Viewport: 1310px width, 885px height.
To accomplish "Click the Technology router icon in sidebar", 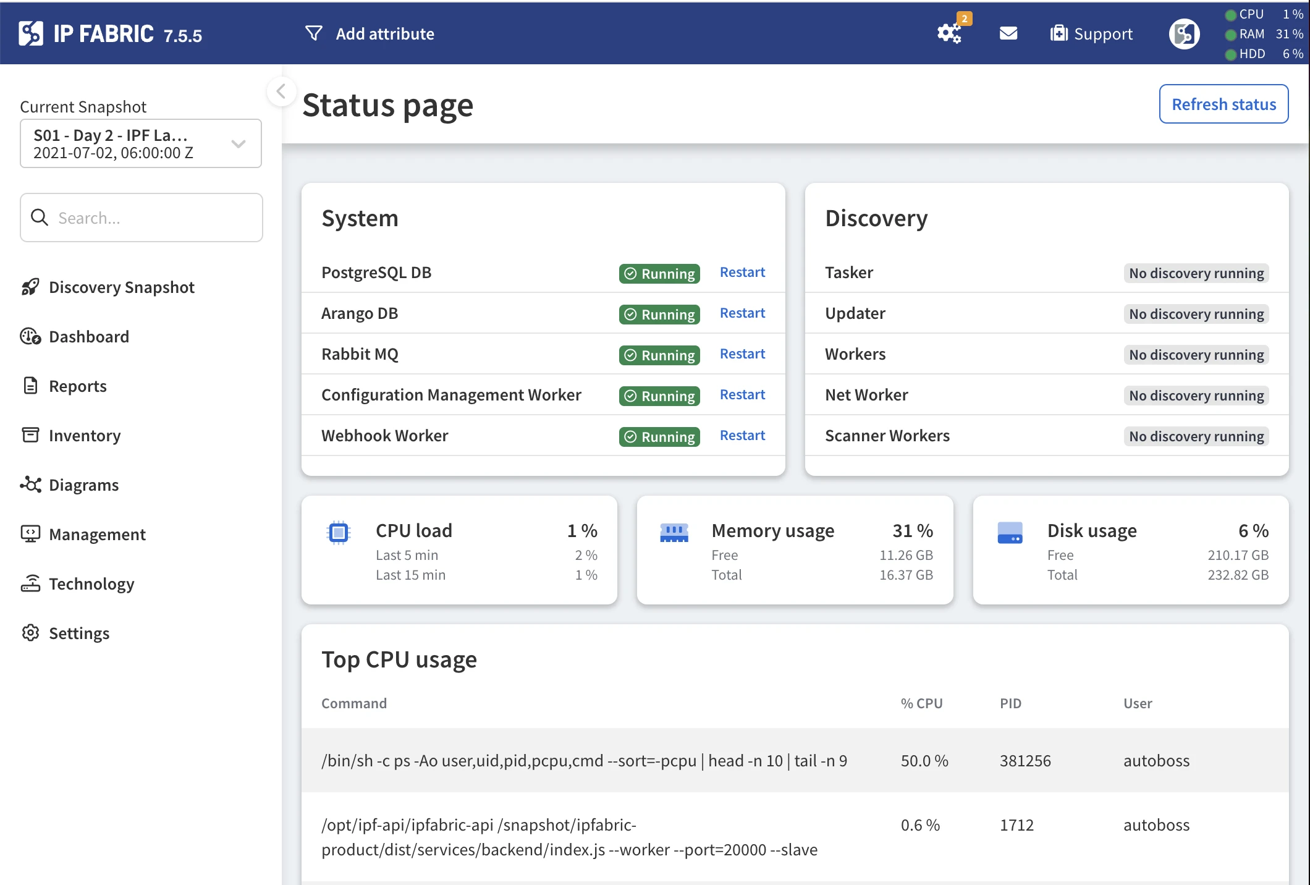I will click(30, 584).
